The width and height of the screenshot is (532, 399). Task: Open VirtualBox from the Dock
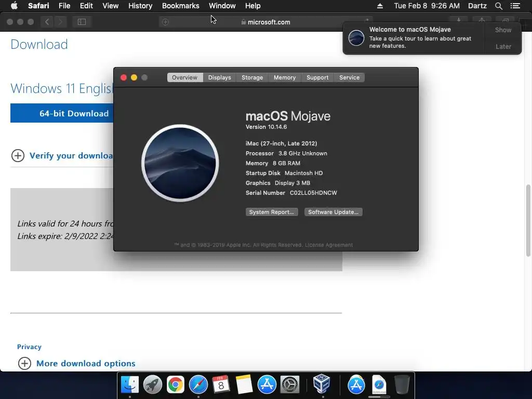321,384
